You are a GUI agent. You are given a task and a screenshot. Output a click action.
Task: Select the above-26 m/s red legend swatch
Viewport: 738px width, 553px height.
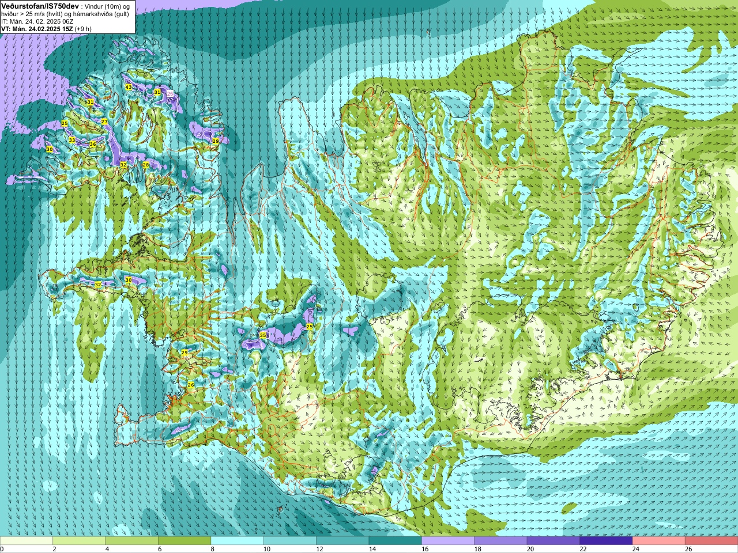(711, 540)
